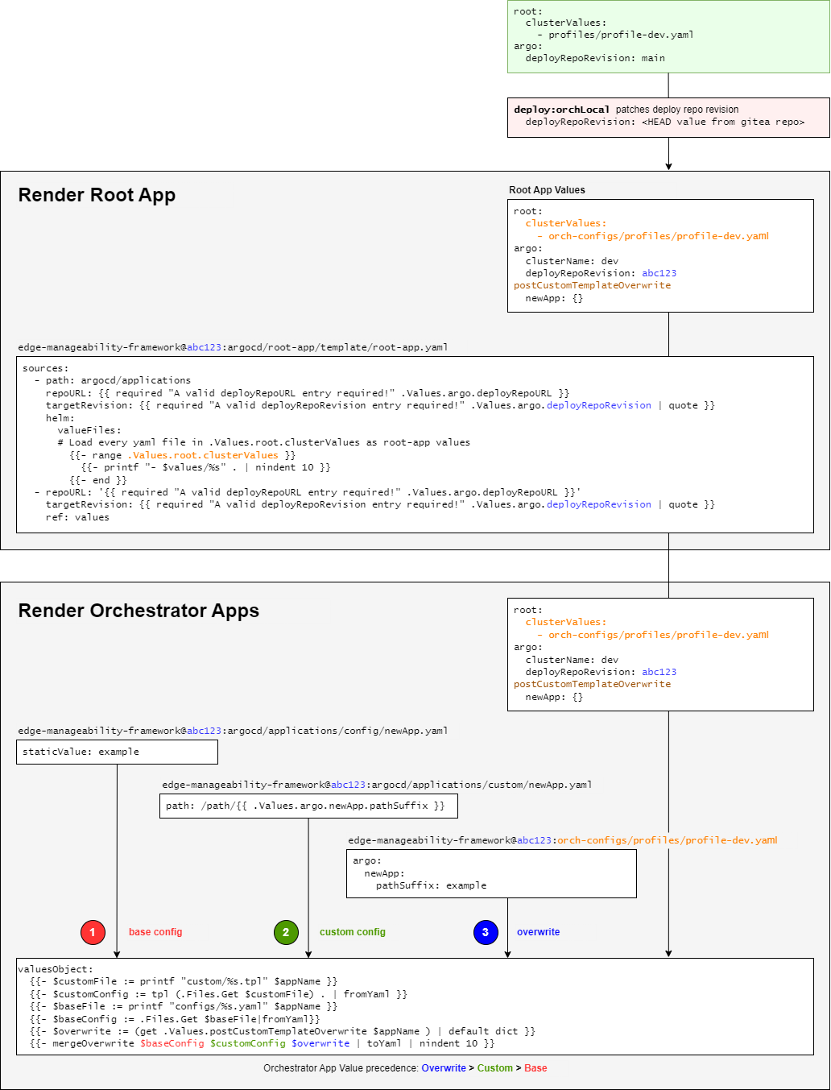This screenshot has height=1090, width=831.
Task: Select the "Render Orchestrator Apps" heading
Action: coord(138,610)
